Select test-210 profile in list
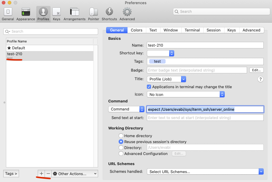272x182 pixels. pyautogui.click(x=50, y=56)
